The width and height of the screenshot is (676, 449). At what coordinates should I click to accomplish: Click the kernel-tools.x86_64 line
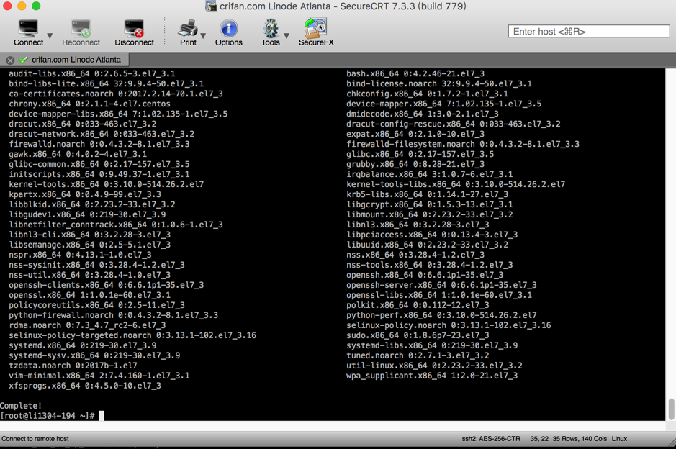[106, 184]
